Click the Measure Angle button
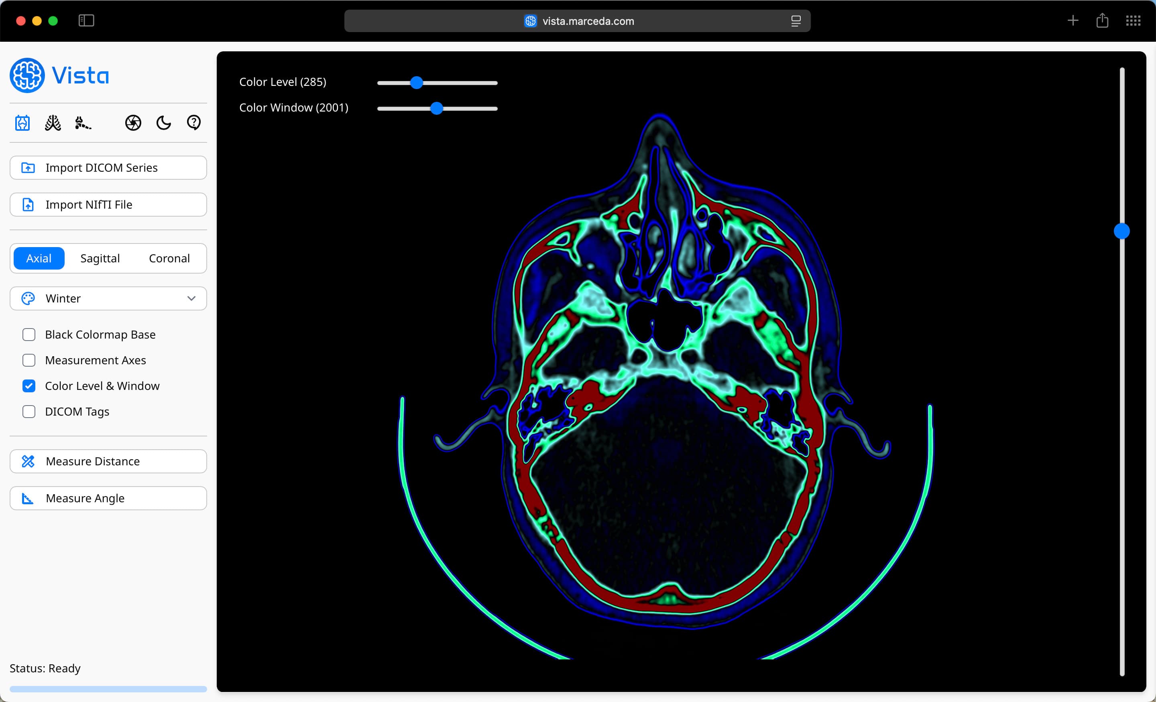Viewport: 1156px width, 702px height. coord(108,498)
